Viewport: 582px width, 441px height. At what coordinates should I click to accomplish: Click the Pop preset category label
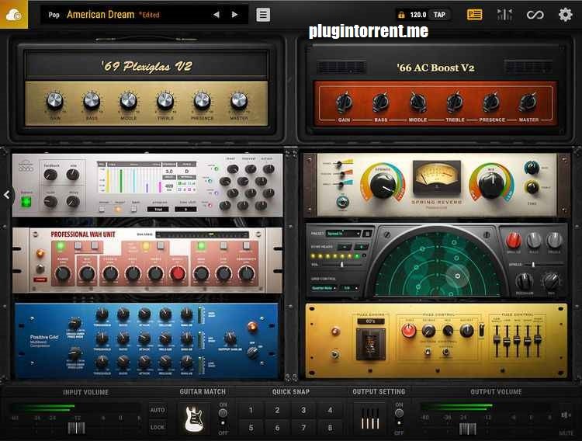click(54, 15)
